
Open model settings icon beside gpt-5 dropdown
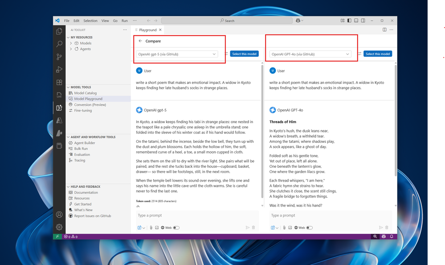pos(226,54)
